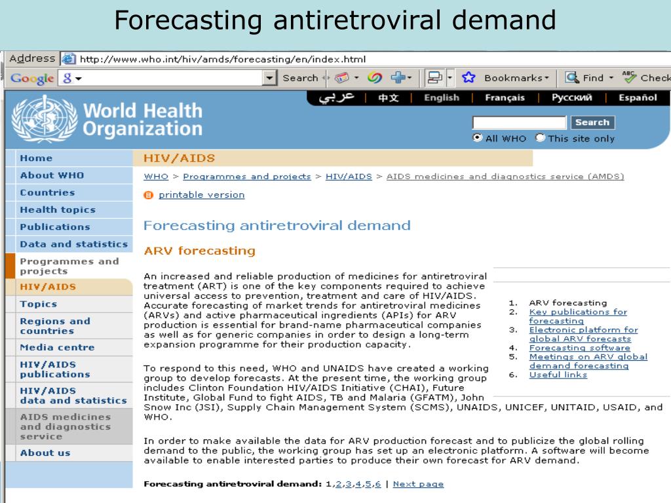The width and height of the screenshot is (671, 503).
Task: Click the colorful swirl toolbar icon
Action: tap(374, 78)
